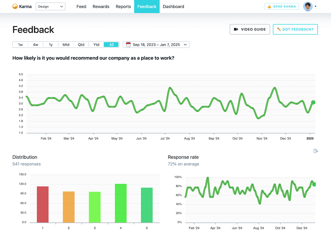Screen dimensions: 331x241
Task: Click the video camera icon in Video Guide
Action: tap(236, 29)
